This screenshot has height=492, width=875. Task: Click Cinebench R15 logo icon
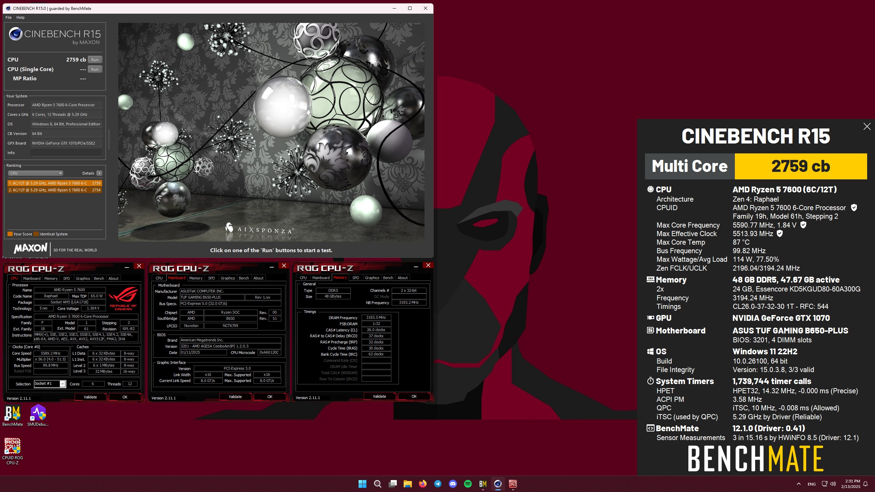click(16, 33)
